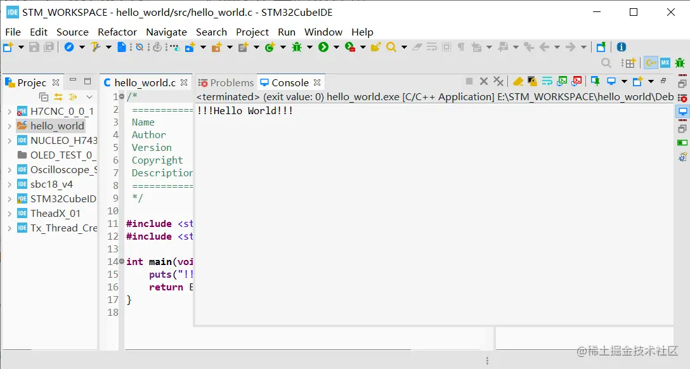Open the Project Explorer View Menu chevron
The width and height of the screenshot is (690, 369).
point(89,97)
